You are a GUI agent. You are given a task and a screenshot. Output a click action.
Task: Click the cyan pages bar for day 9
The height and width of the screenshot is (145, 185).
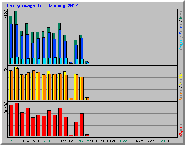[x=55, y=61]
